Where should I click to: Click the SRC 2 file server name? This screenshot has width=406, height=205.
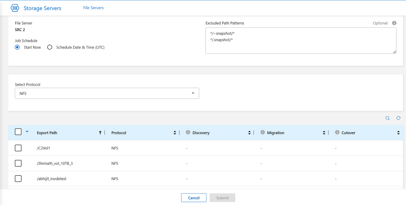point(20,30)
